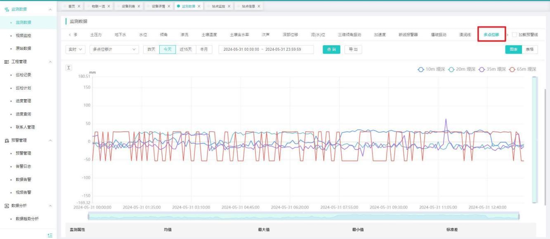Toggle the 10m 埋深 legend series
Screen dimensions: 550x239
pos(430,69)
